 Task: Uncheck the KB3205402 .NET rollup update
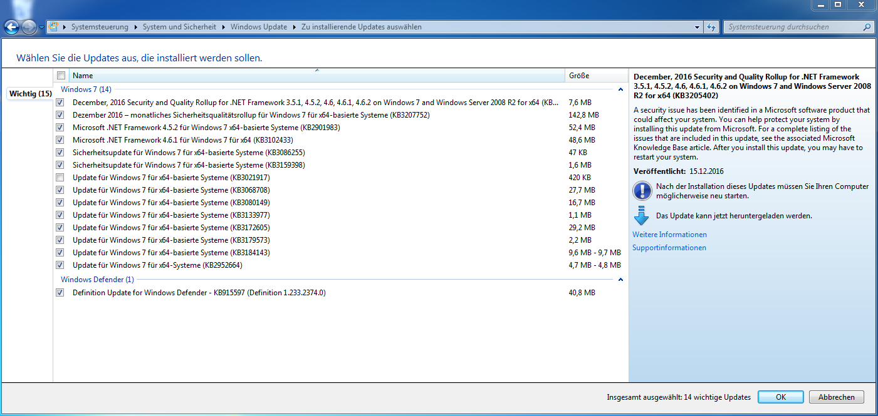point(60,102)
